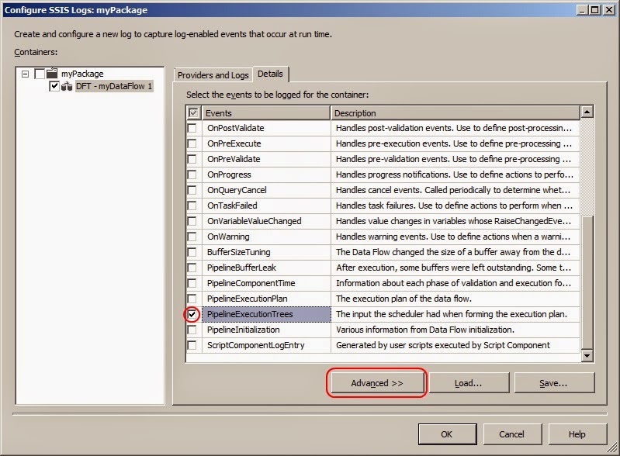Tick the OnVariableValueChanged checkbox

[x=192, y=221]
